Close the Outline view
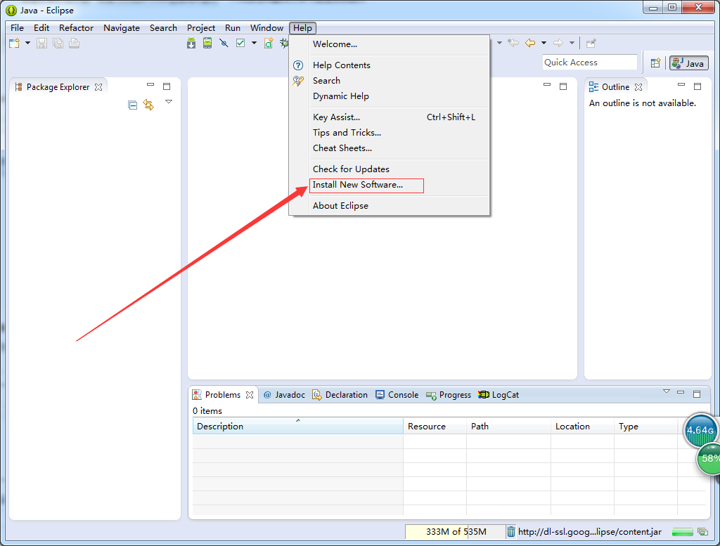Screen dimensions: 720x546 coord(638,86)
